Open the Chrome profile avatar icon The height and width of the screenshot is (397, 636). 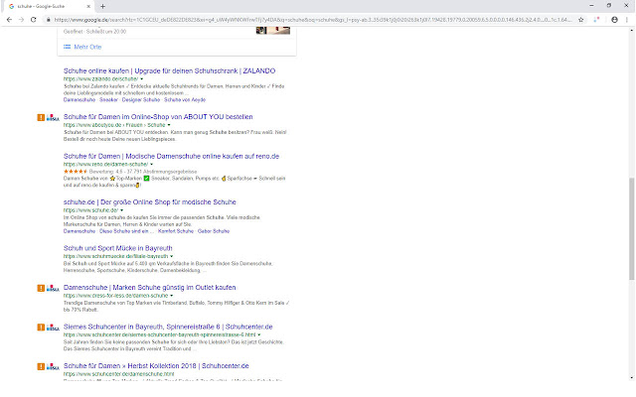tap(614, 20)
